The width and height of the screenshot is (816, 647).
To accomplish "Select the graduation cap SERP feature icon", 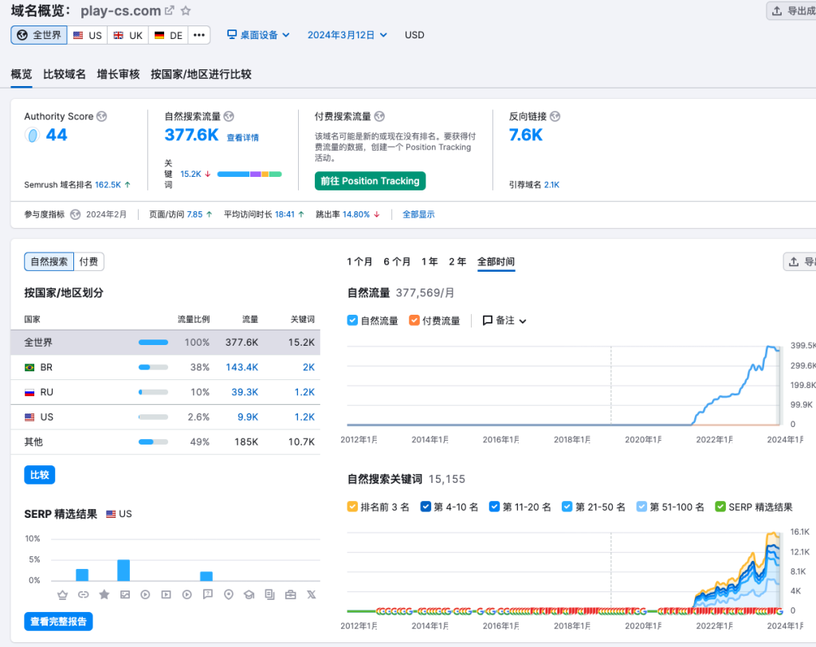I will pyautogui.click(x=249, y=594).
